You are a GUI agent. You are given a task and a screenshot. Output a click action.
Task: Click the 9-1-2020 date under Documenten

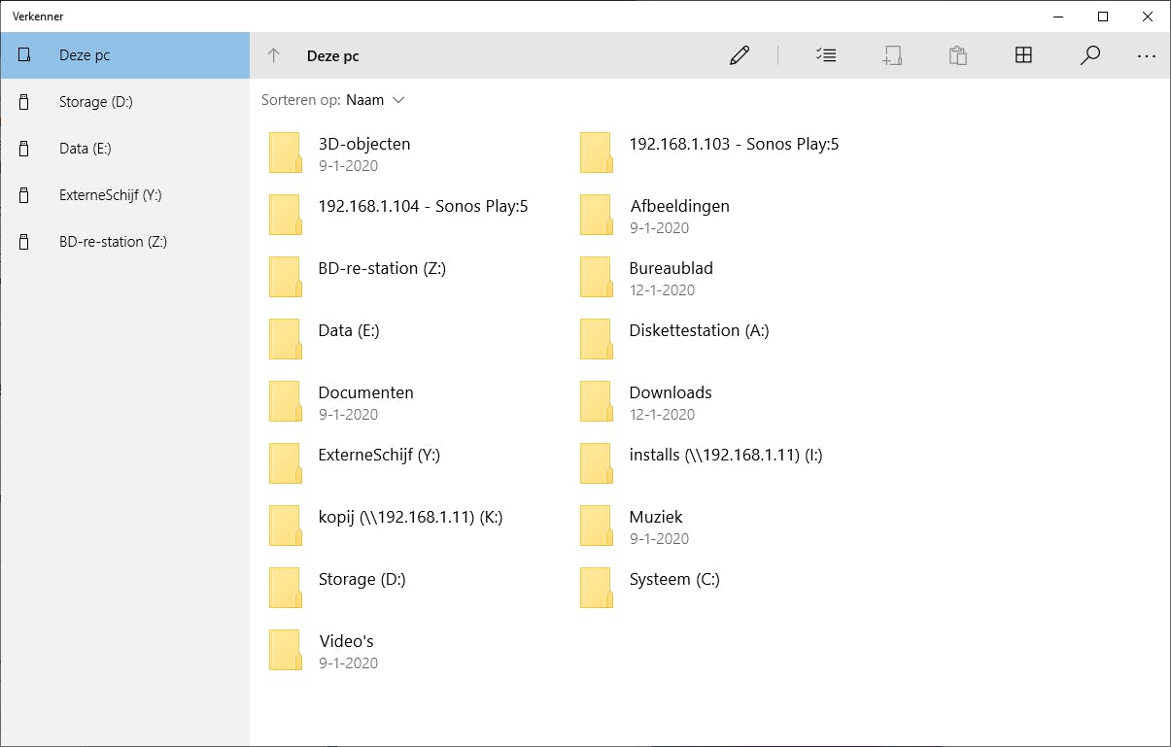[x=348, y=415]
